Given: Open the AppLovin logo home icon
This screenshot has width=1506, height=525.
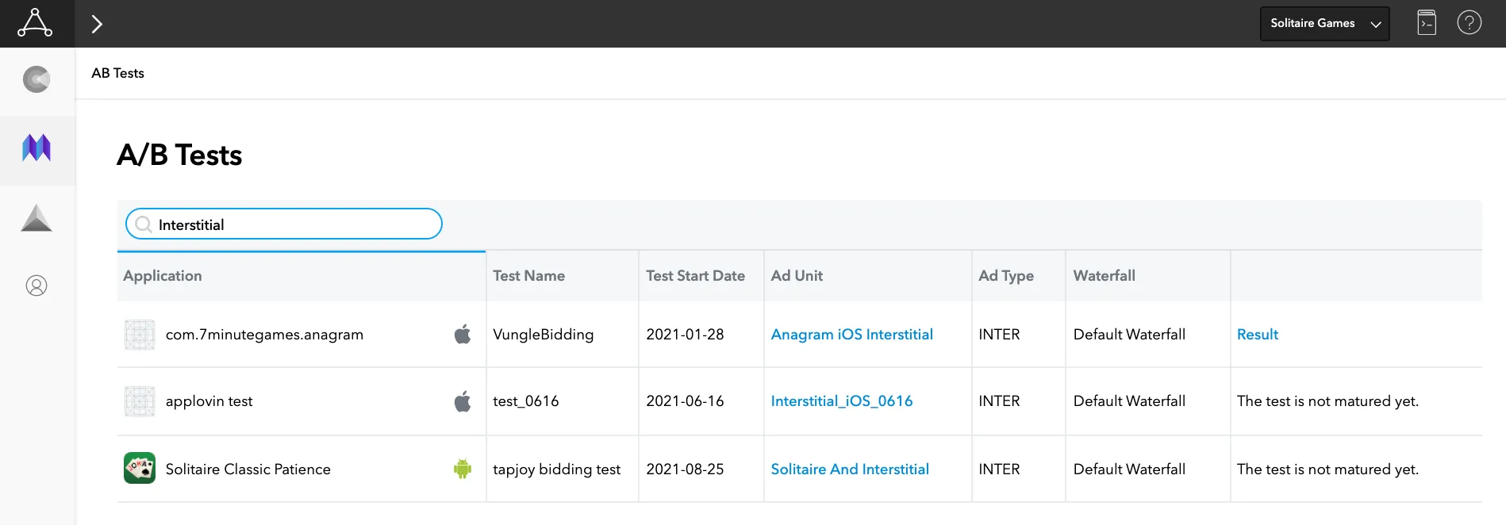Looking at the screenshot, I should (x=36, y=23).
